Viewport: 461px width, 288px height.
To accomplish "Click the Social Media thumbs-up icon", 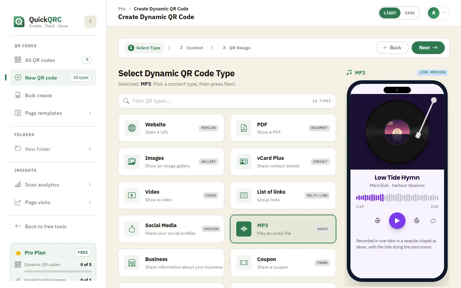I will (132, 229).
